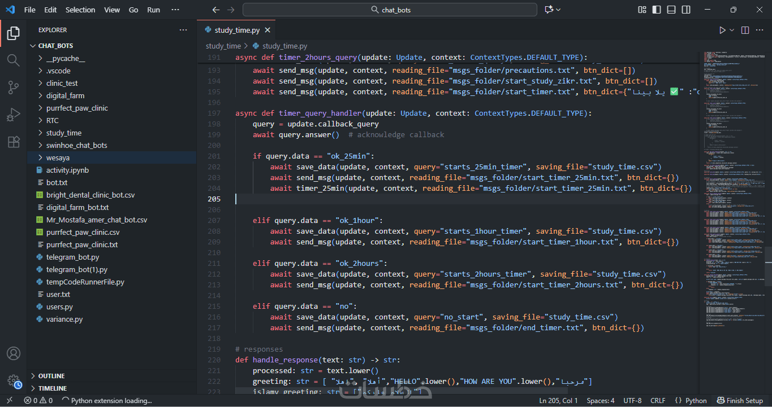Open the Source Control view
This screenshot has width=772, height=407.
tap(13, 87)
